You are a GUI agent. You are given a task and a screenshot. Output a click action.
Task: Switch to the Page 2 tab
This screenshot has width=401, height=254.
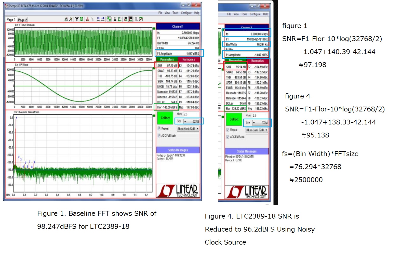(x=22, y=20)
